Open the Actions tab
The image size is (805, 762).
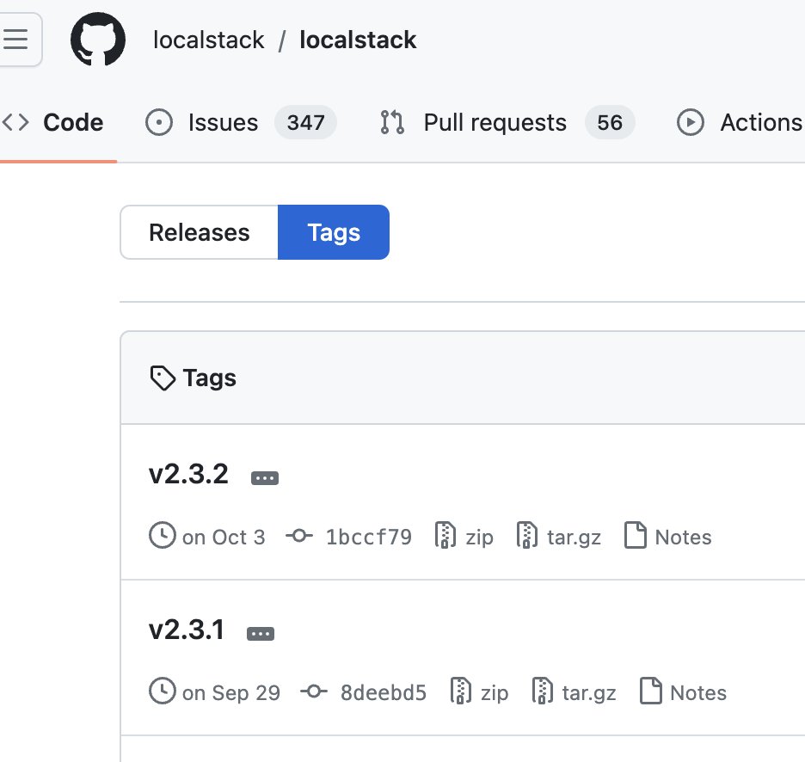[x=760, y=122]
